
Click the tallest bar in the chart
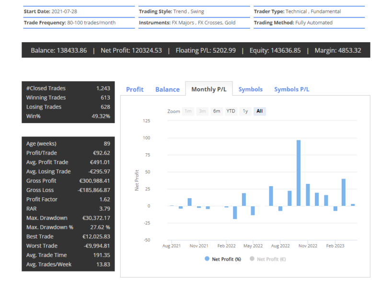[x=299, y=173]
